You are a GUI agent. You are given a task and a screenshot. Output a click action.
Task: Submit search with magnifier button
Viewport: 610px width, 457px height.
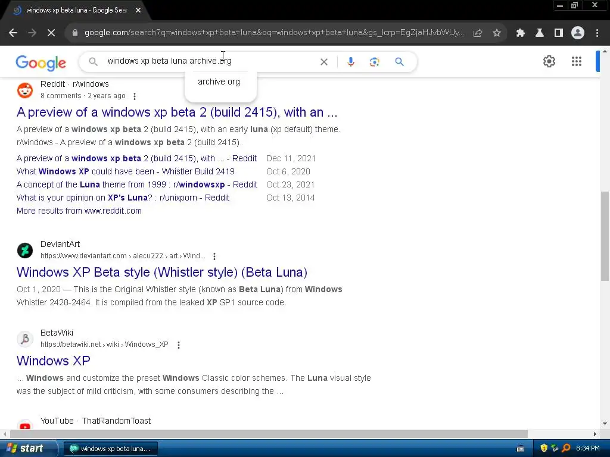[400, 62]
